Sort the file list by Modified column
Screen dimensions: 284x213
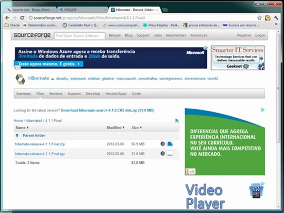coord(115,128)
